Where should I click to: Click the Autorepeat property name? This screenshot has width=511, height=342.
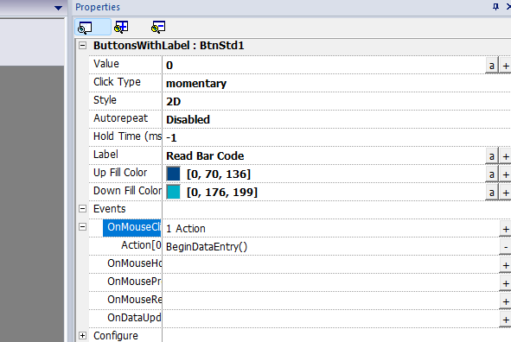(120, 118)
